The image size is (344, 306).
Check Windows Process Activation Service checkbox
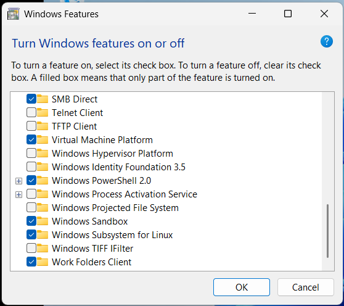click(x=31, y=194)
